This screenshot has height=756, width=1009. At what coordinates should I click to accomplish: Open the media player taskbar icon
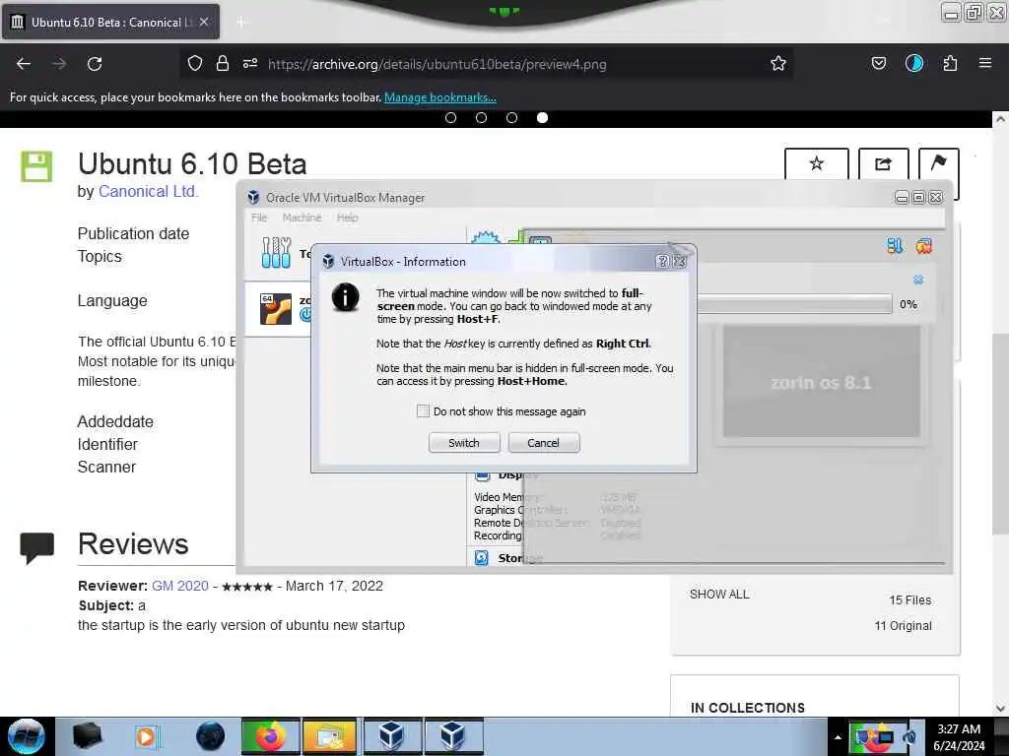(x=148, y=736)
